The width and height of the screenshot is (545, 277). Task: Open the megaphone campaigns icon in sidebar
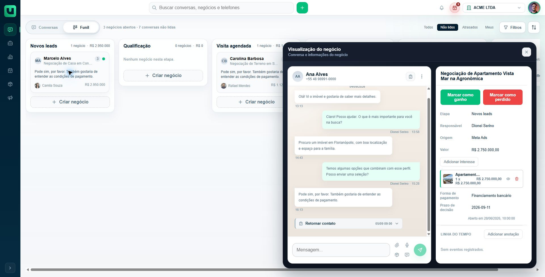10,98
